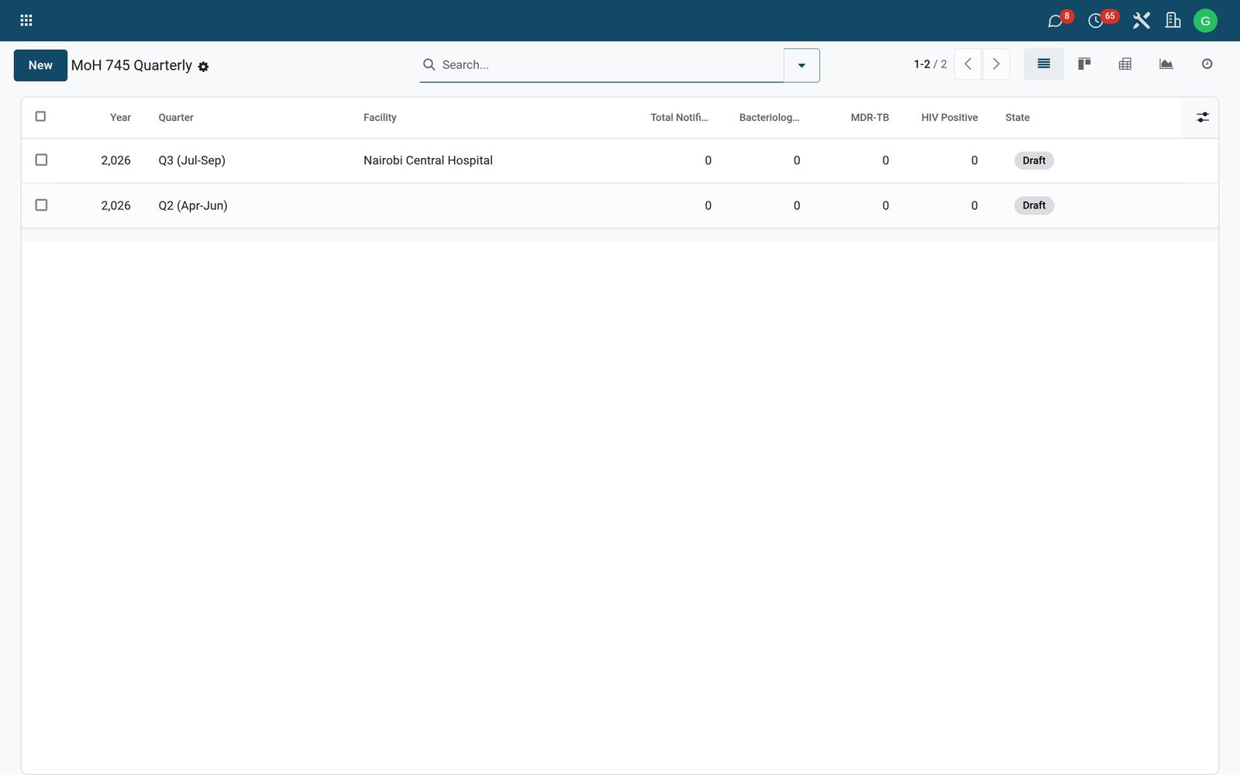Sort by Bacteriolog... column header
The width and height of the screenshot is (1240, 775).
[769, 118]
